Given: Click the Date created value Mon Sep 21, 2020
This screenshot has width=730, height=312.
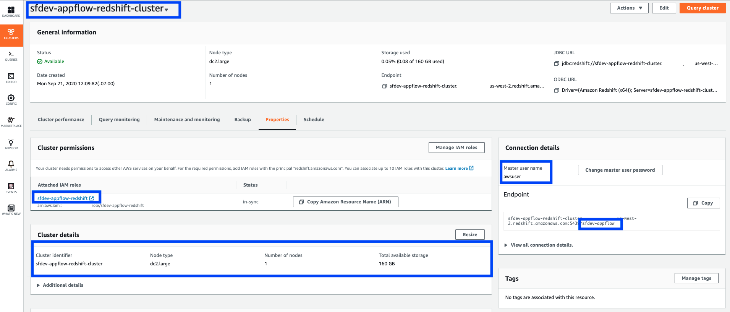Looking at the screenshot, I should point(76,84).
